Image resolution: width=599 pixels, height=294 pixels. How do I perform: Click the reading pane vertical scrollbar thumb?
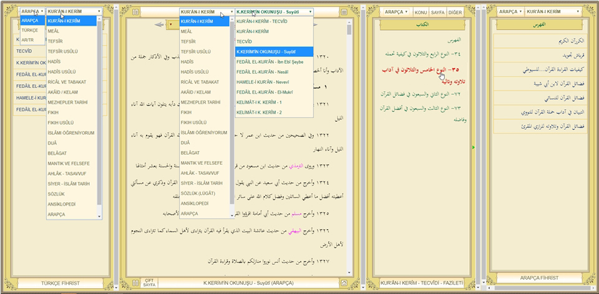pos(349,29)
